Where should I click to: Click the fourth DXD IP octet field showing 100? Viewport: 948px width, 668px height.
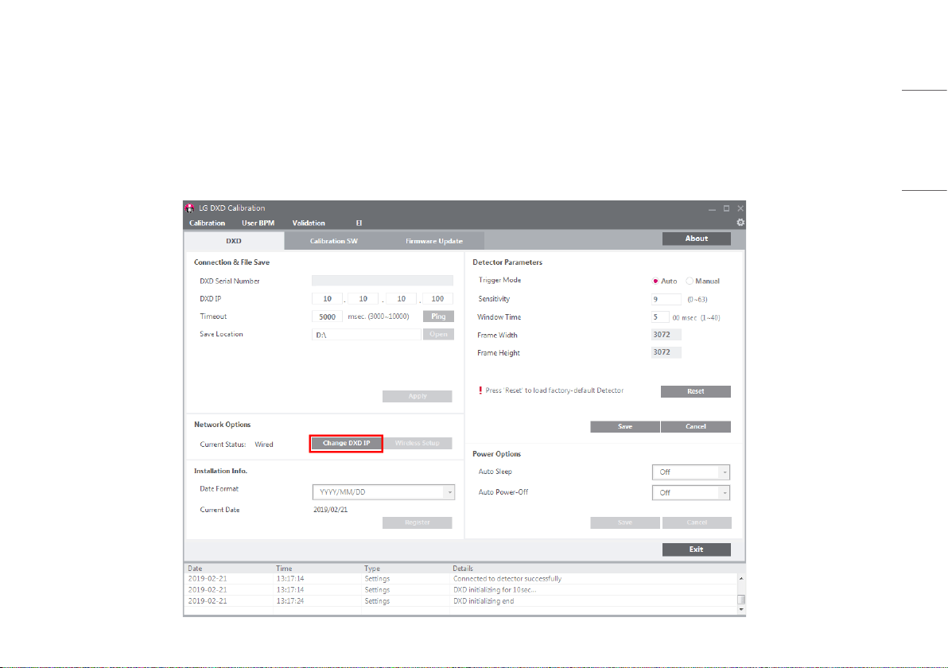point(437,299)
